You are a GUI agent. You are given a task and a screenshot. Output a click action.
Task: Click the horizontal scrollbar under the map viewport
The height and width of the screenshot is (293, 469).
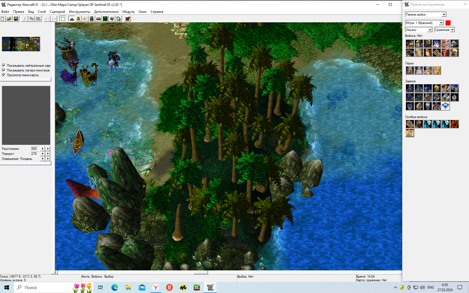point(228,272)
